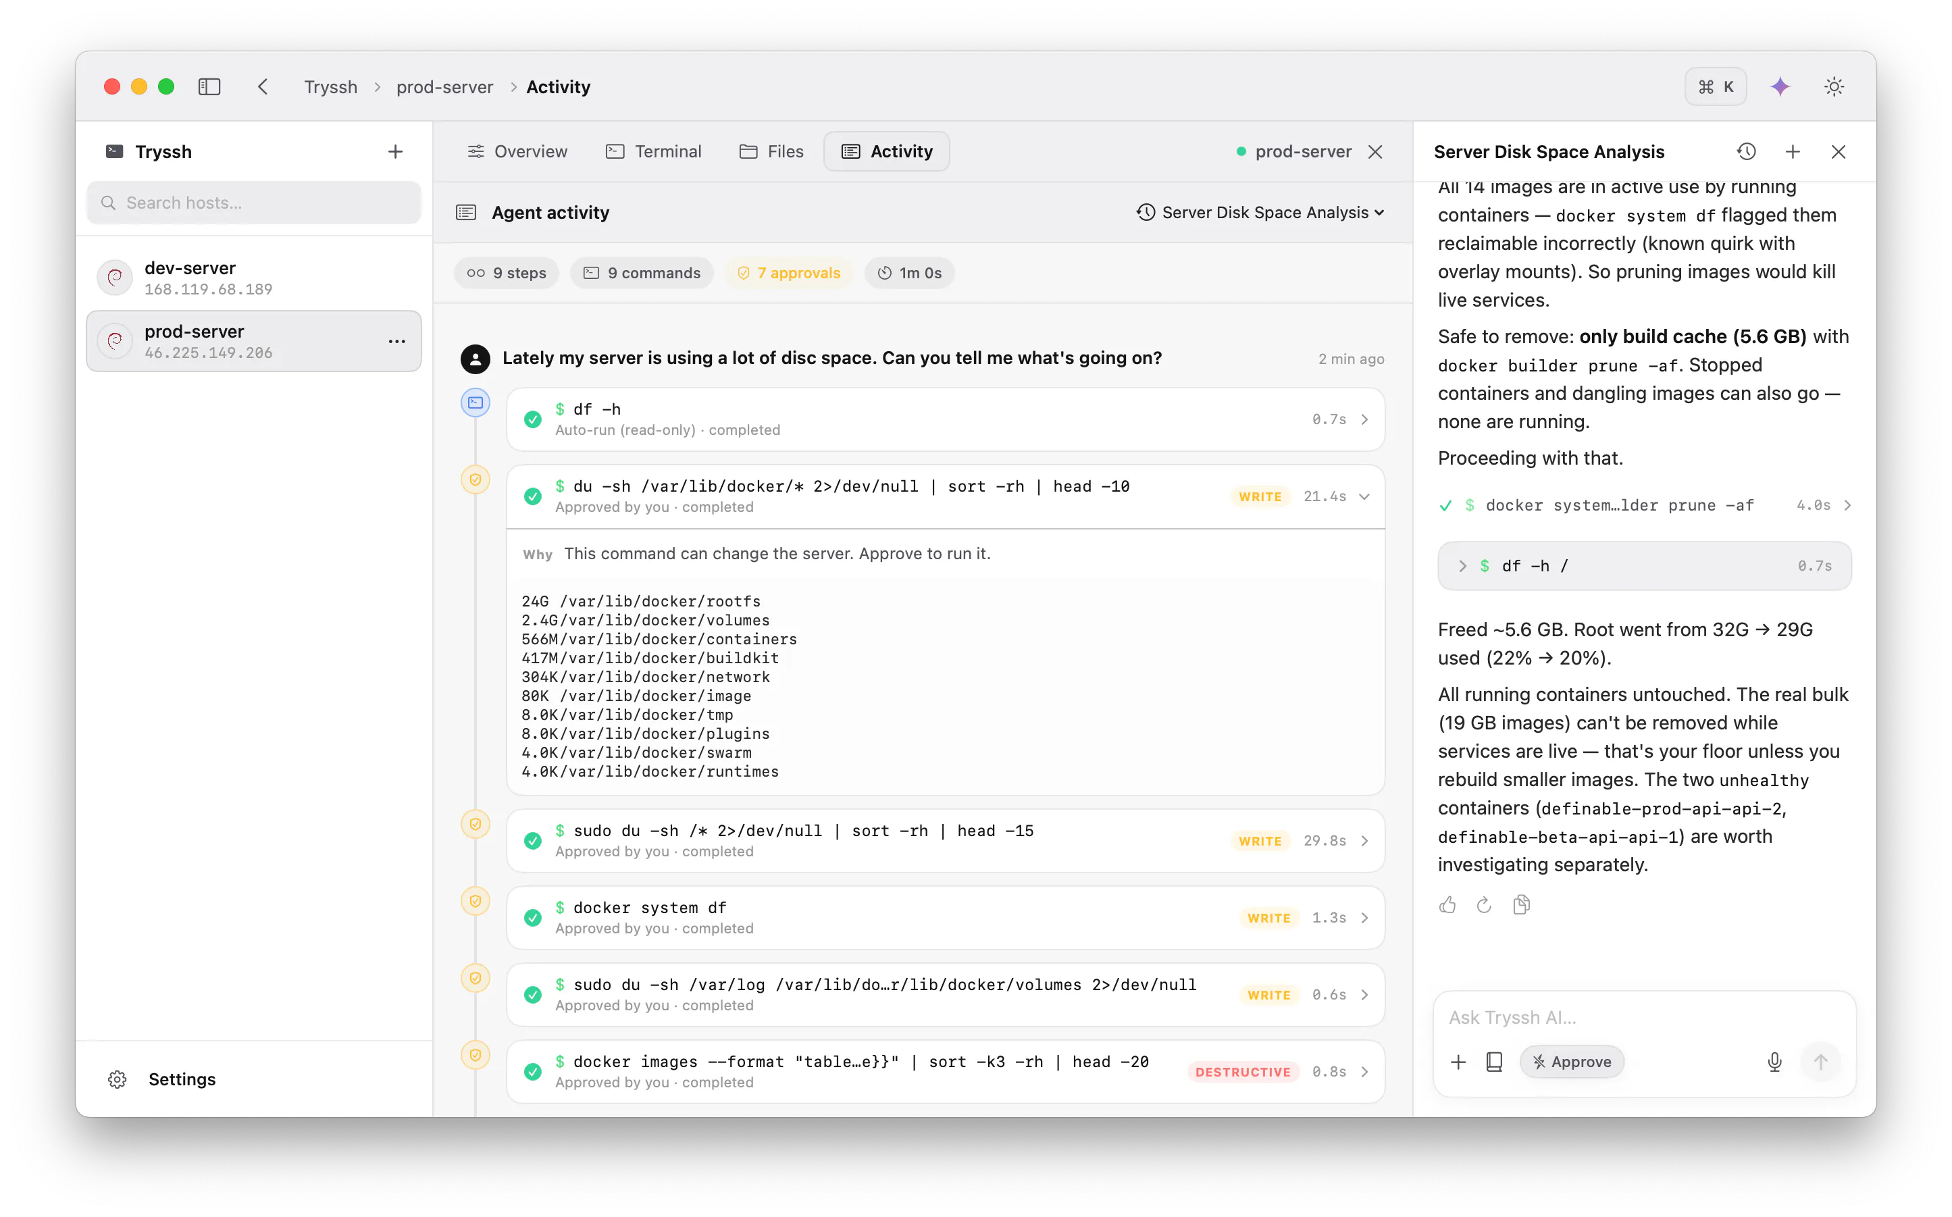Click approval shield icon beside docker system df
The height and width of the screenshot is (1217, 1952).
(x=475, y=901)
